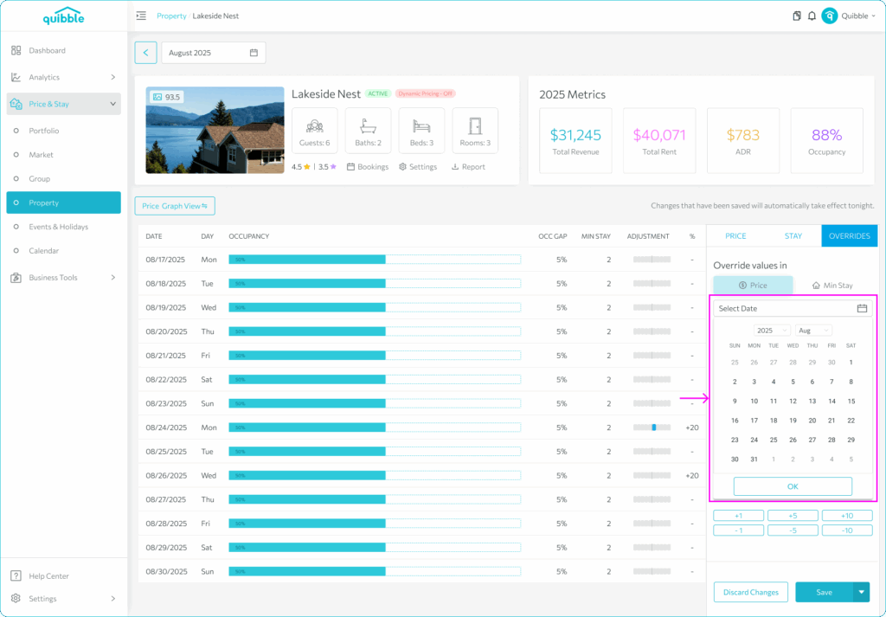Switch to PRICE tab
This screenshot has width=886, height=617.
pyautogui.click(x=735, y=236)
